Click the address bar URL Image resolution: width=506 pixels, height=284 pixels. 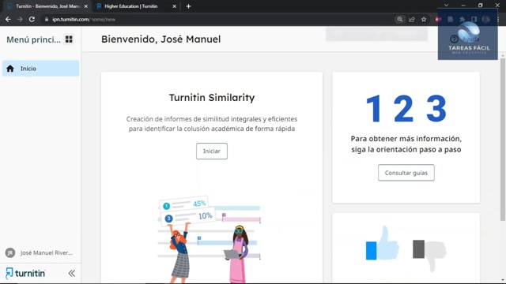pos(84,19)
